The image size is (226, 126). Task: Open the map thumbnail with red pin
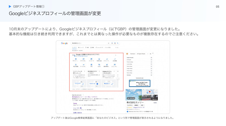coord(150,92)
